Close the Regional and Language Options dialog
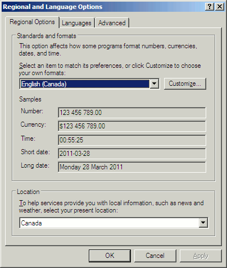Viewport: 227px width, 268px height. click(x=219, y=7)
